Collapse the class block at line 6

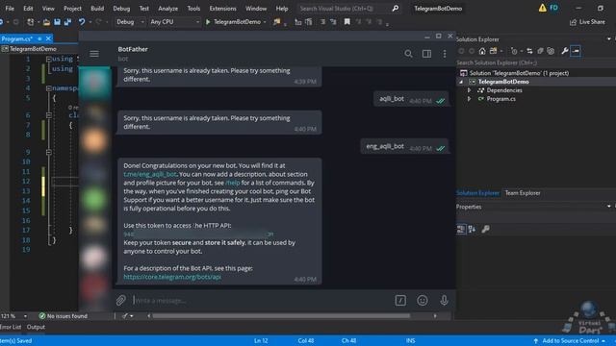pos(49,115)
